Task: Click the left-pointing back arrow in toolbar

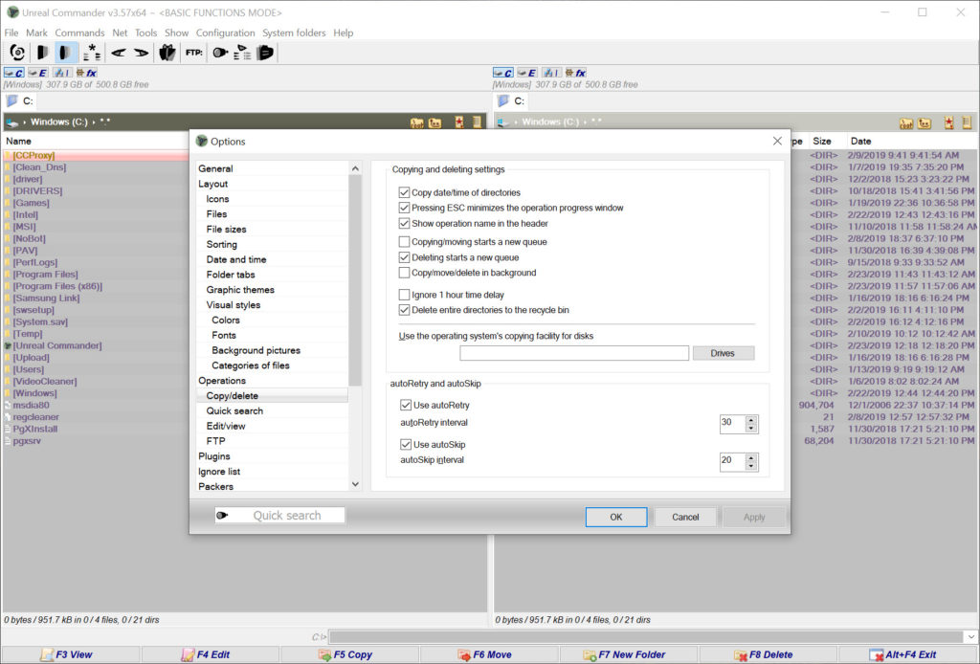Action: [118, 53]
